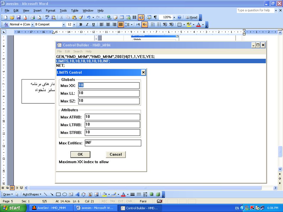Open the Start menu
The width and height of the screenshot is (283, 212).
pyautogui.click(x=13, y=208)
